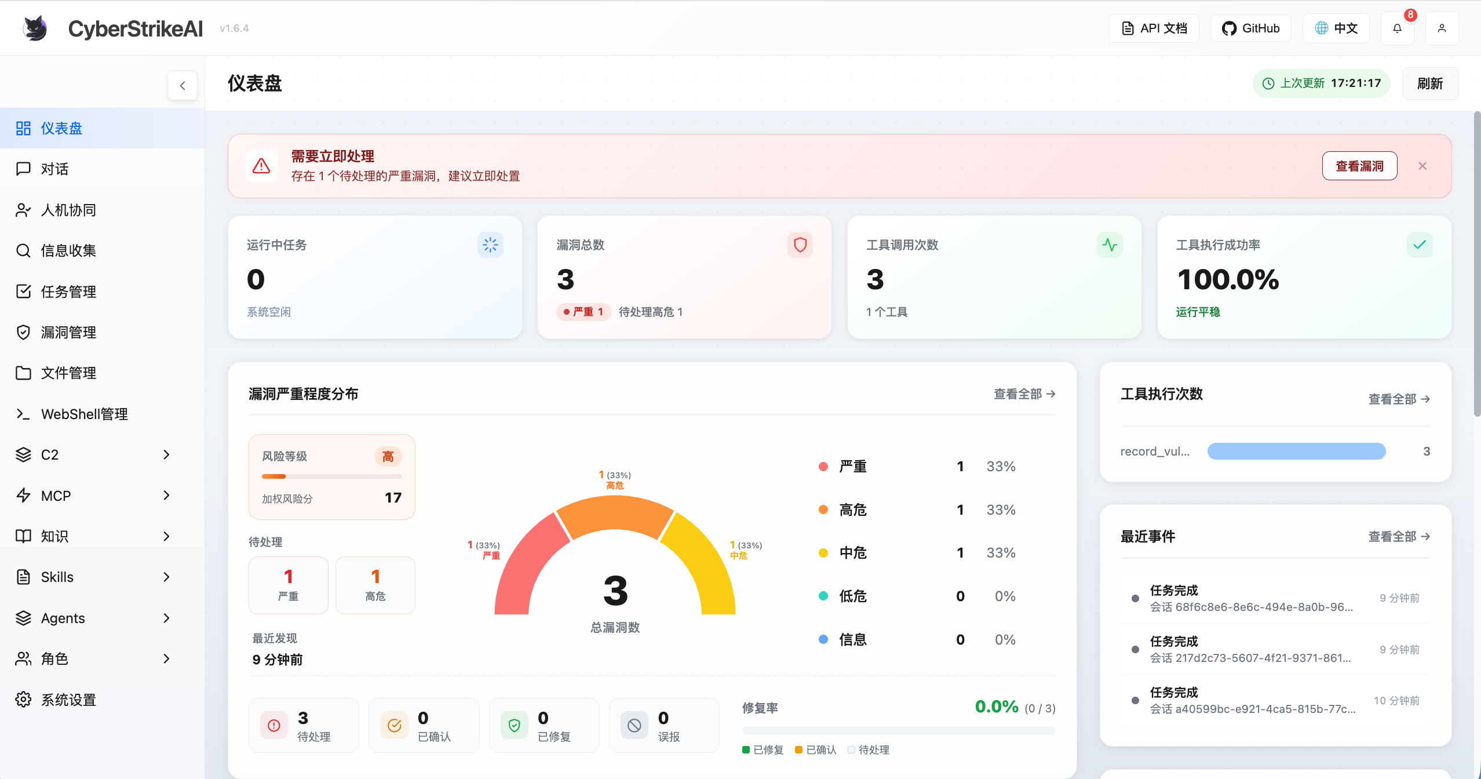1481x779 pixels.
Task: Open 仪表盘 in the sidebar
Action: [102, 128]
